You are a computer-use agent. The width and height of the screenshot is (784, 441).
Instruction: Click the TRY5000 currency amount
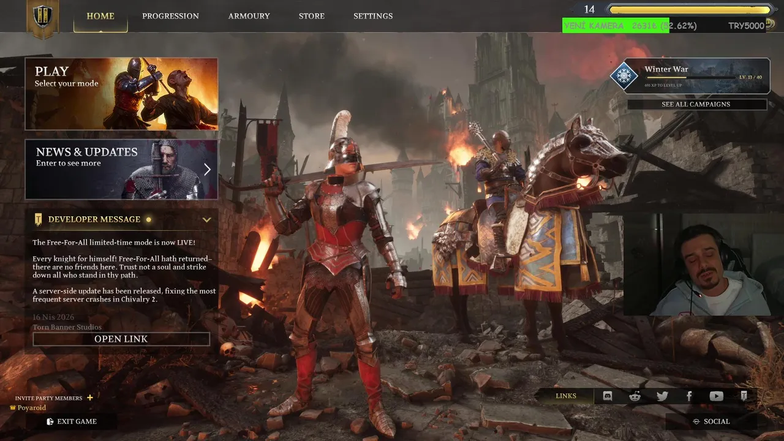746,26
